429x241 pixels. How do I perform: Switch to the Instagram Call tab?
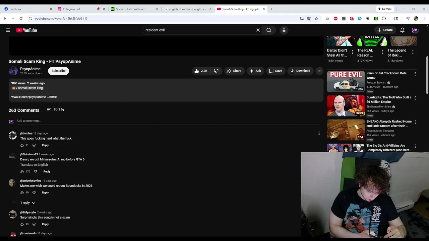pos(80,9)
